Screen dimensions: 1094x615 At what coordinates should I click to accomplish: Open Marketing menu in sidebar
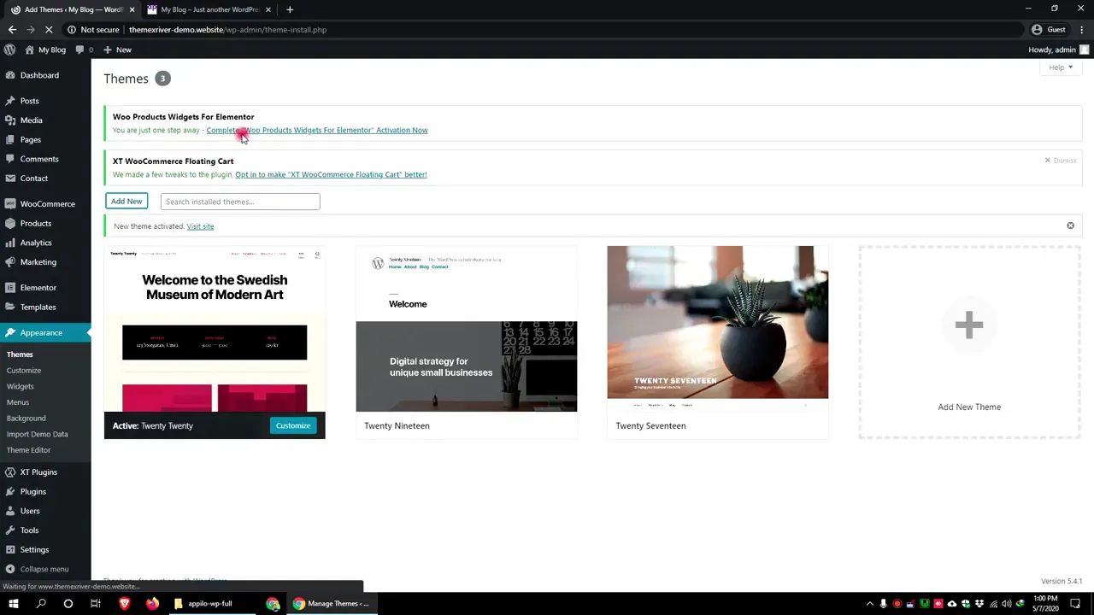pos(38,262)
